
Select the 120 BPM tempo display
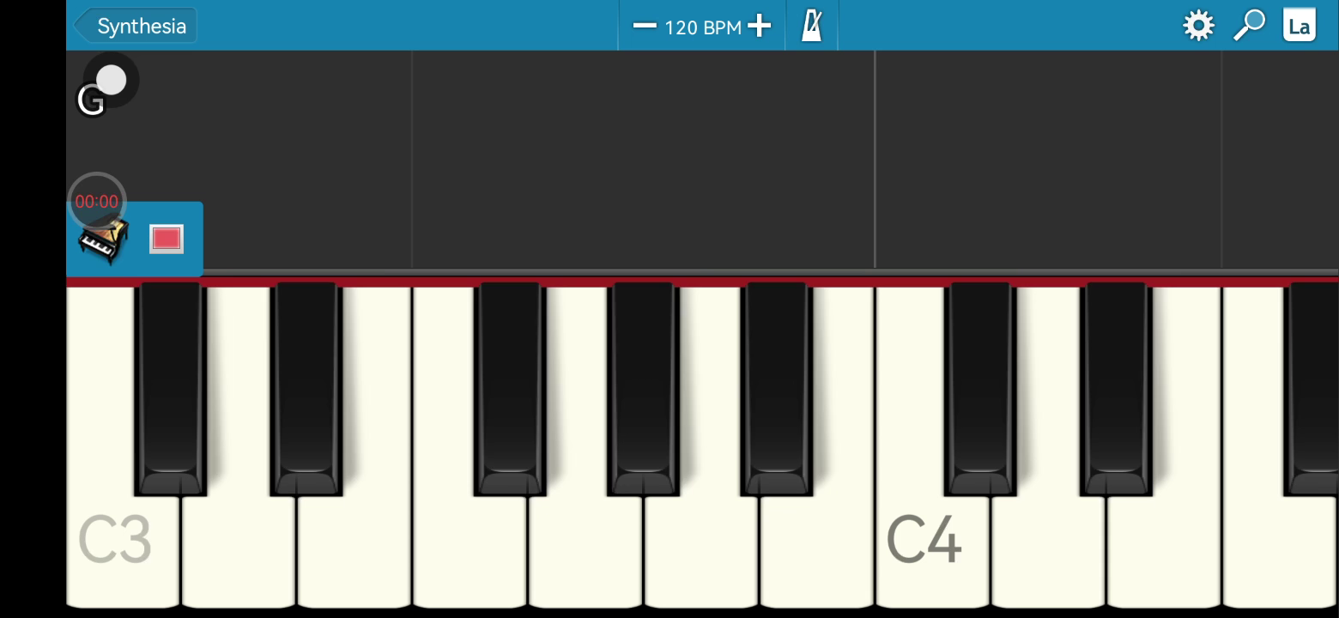click(x=703, y=27)
